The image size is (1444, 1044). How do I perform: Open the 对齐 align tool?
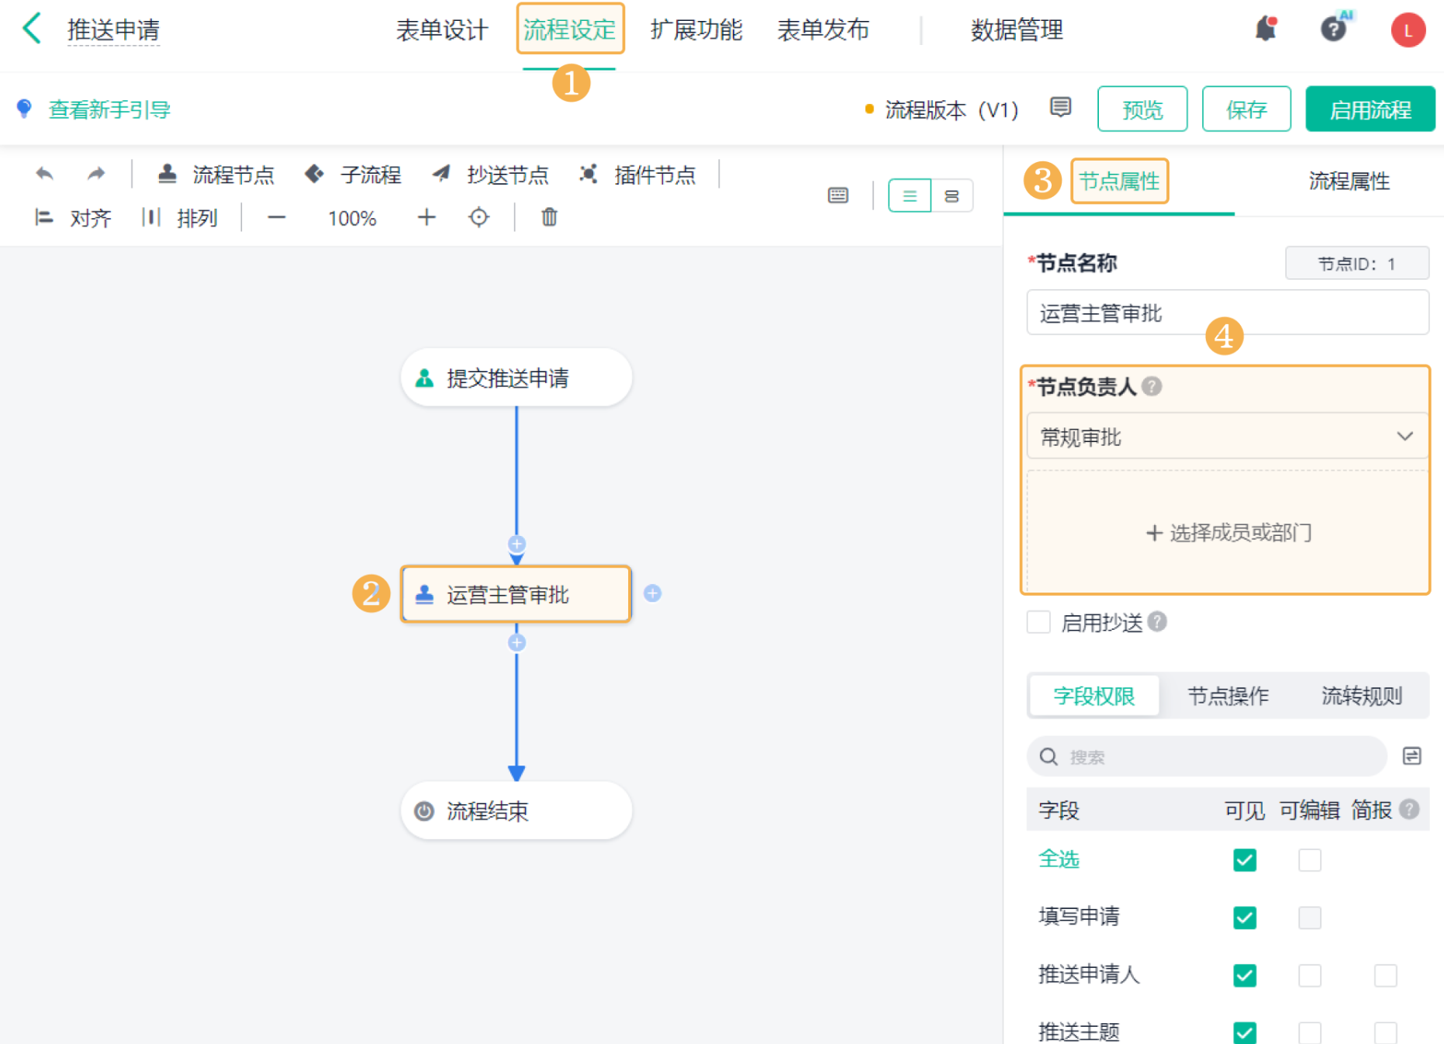click(73, 218)
